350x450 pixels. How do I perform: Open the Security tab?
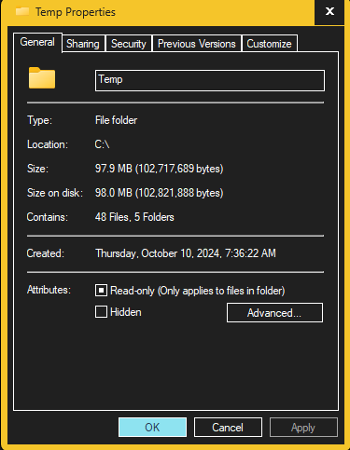pos(129,44)
